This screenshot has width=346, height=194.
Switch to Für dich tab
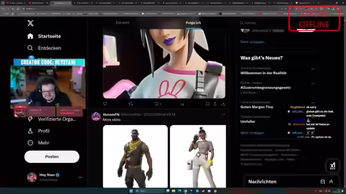(123, 23)
